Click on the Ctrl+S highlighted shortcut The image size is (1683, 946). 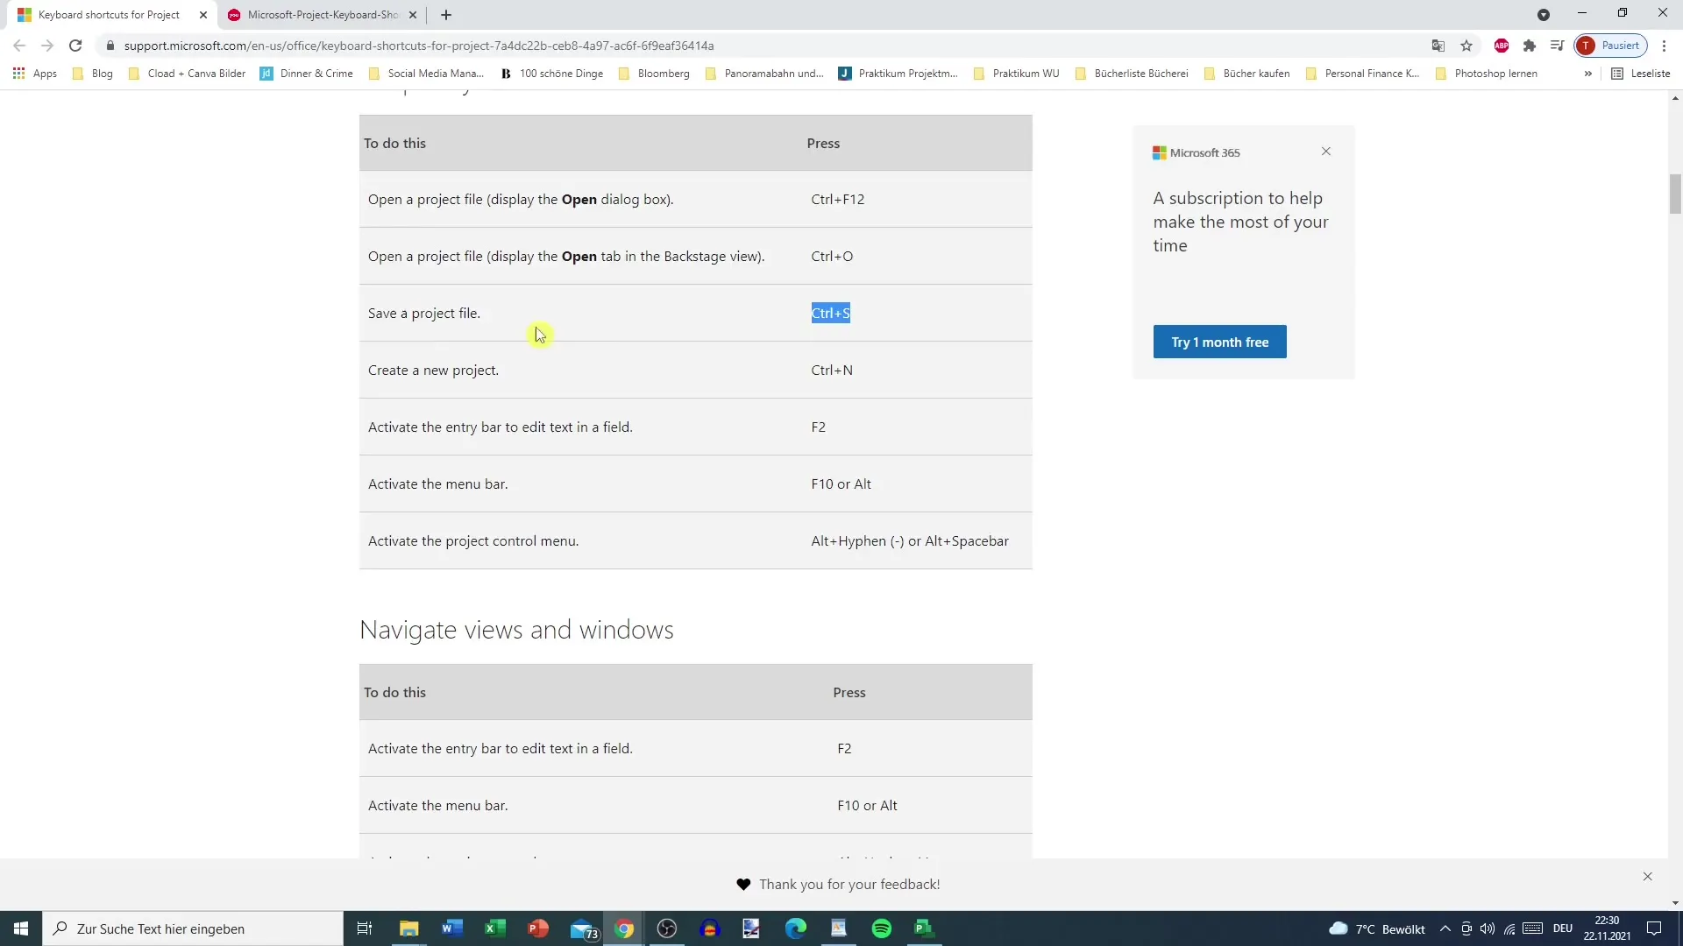click(x=831, y=313)
